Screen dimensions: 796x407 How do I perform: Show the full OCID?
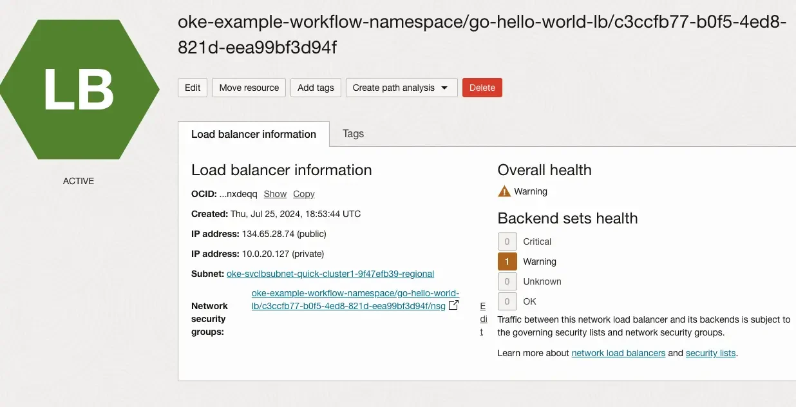[275, 194]
